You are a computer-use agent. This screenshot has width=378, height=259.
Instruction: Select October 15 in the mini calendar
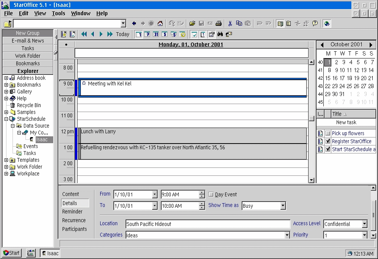coord(328,78)
